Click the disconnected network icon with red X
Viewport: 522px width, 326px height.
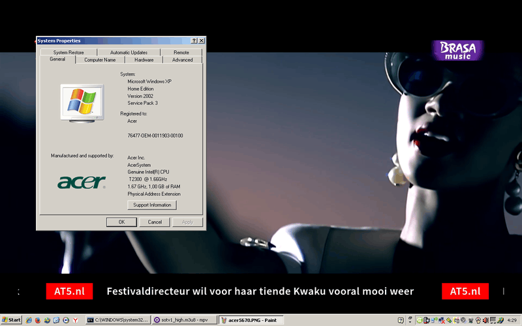click(442, 320)
